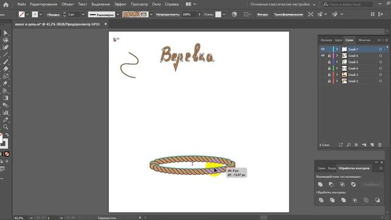The width and height of the screenshot is (391, 220).
Task: Click the Фигура label in control bar
Action: 262,15
